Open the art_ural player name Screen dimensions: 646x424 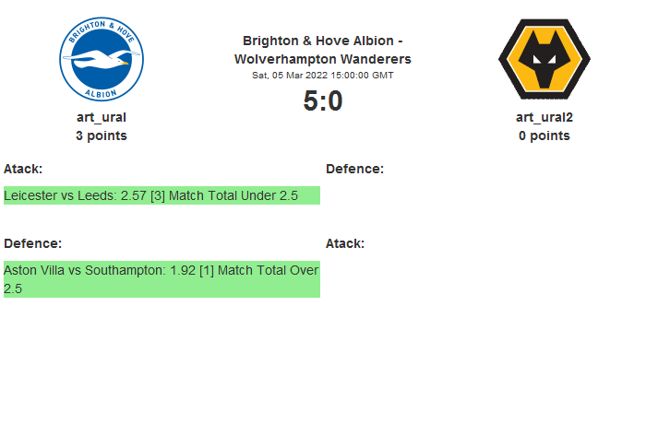pos(102,117)
